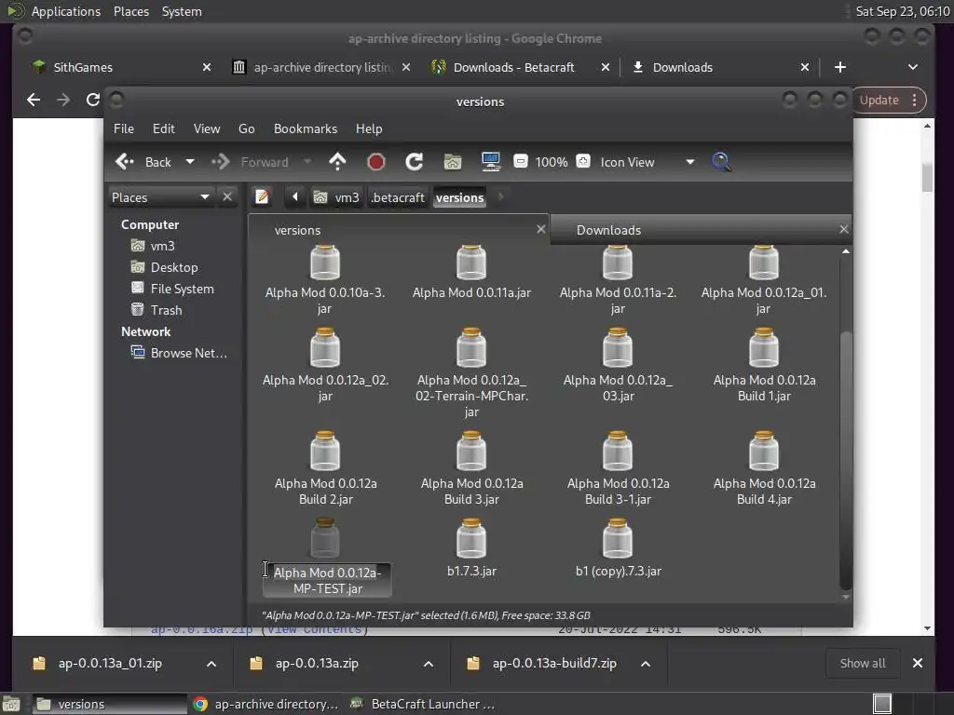Select the Alpha Mod 0.0.11a.jar icon
Screen dimensions: 954x715
(x=471, y=263)
